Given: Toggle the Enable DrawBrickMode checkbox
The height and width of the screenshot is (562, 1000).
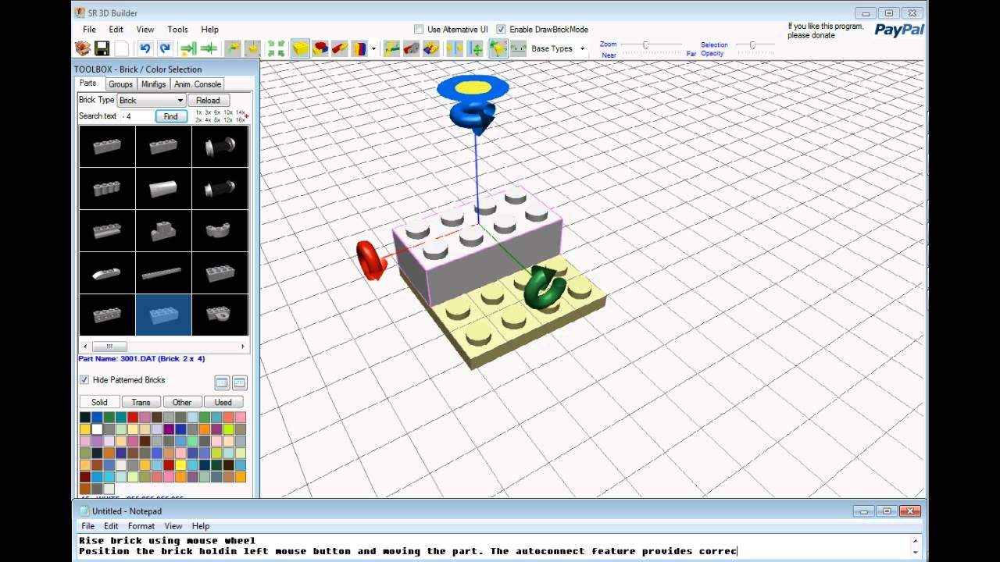Looking at the screenshot, I should pyautogui.click(x=501, y=29).
